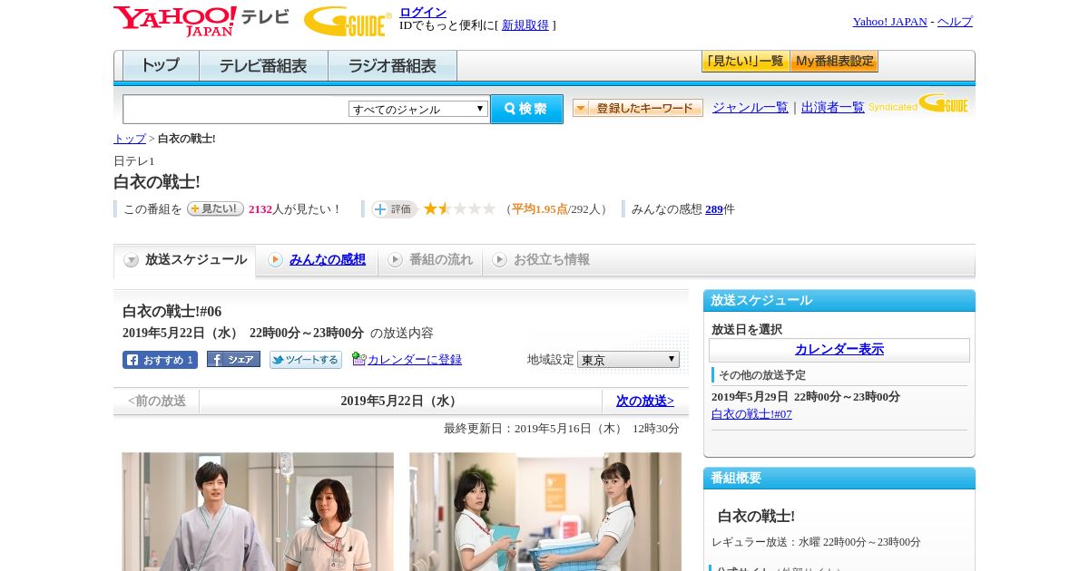
Task: Open カレンダー表示 link in schedule panel
Action: (839, 350)
